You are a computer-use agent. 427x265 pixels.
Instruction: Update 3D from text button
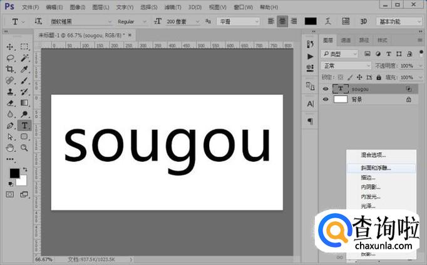tap(364, 21)
